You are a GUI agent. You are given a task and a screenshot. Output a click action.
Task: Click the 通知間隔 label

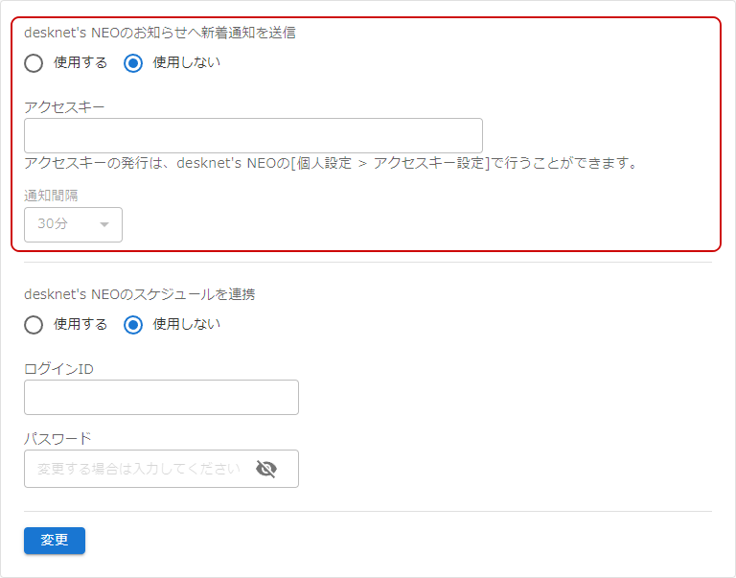click(x=51, y=196)
